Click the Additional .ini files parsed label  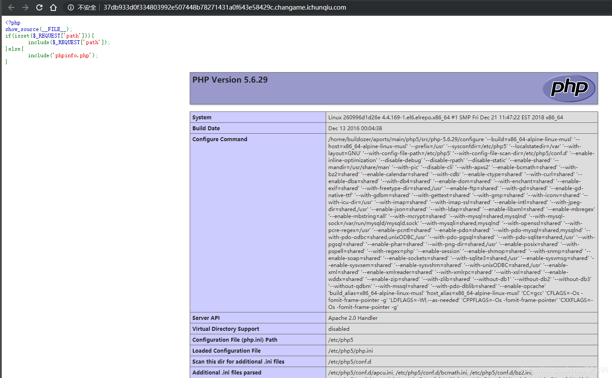[x=227, y=372]
